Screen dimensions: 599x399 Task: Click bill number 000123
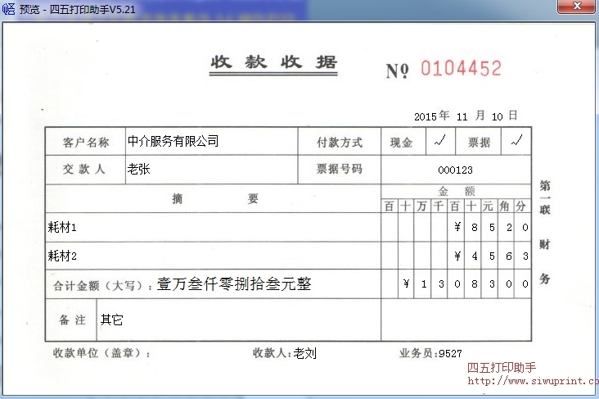(x=455, y=170)
